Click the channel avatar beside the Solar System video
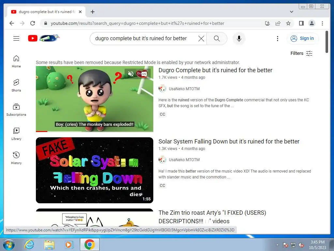The image size is (334, 251). point(162,159)
